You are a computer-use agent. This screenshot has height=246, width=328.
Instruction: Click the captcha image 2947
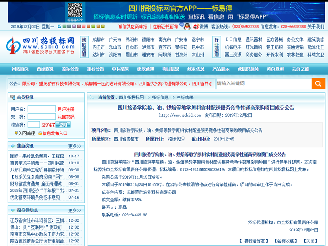click(48, 125)
